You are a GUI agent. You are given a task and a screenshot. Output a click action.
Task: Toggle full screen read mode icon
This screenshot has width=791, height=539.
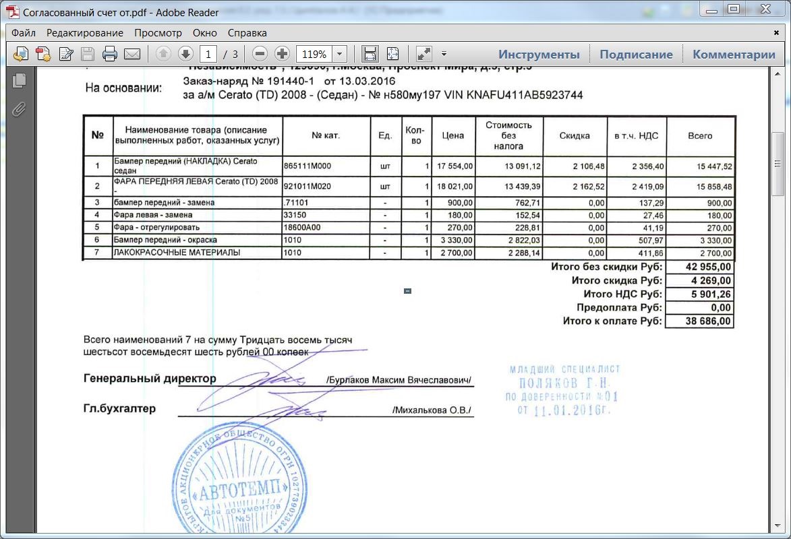click(423, 54)
